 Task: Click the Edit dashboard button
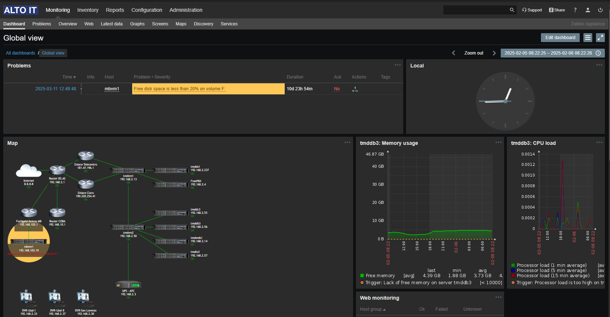(560, 38)
